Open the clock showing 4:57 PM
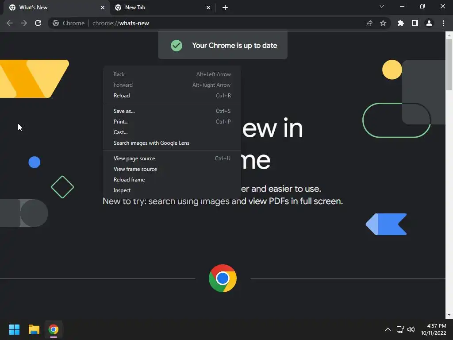 pos(434,329)
